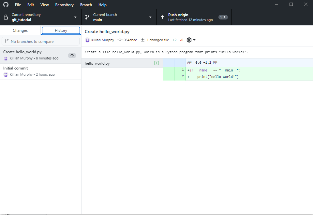Click the green added-file status icon
Screen dimensions: 313x215
pyautogui.click(x=157, y=63)
